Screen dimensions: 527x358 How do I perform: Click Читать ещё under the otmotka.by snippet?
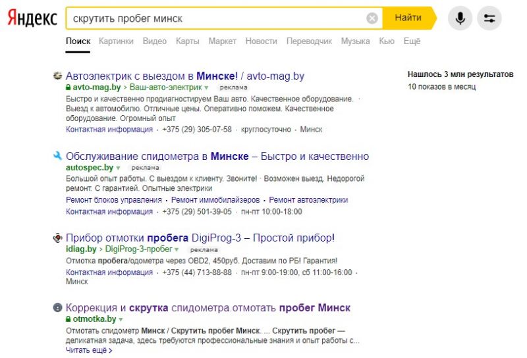[x=89, y=350]
